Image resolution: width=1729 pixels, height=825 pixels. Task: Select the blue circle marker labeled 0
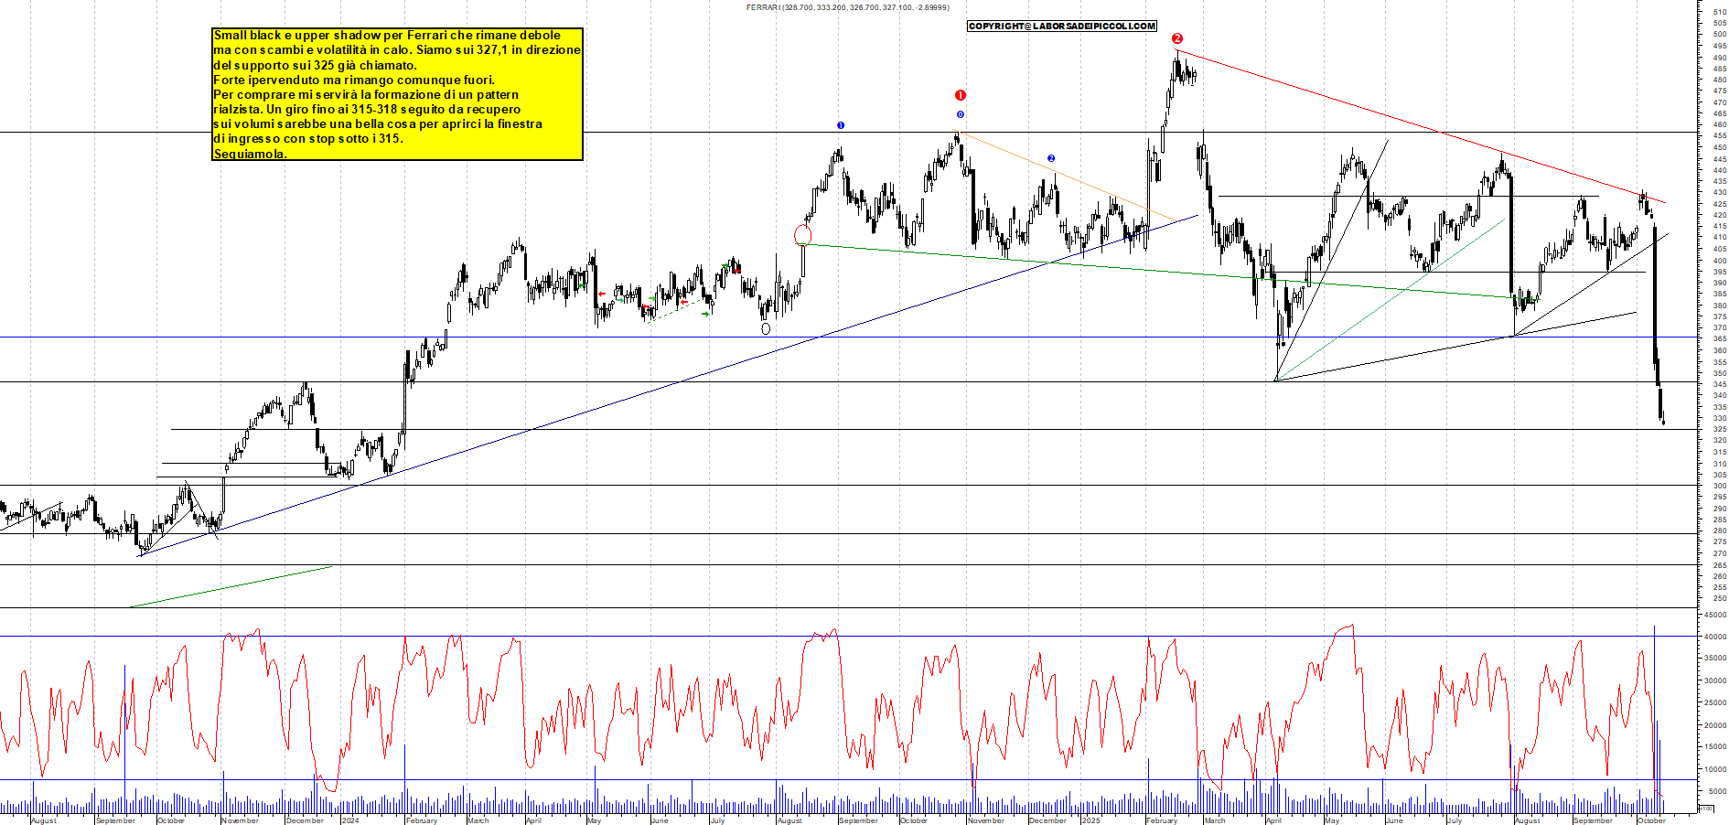tap(960, 114)
